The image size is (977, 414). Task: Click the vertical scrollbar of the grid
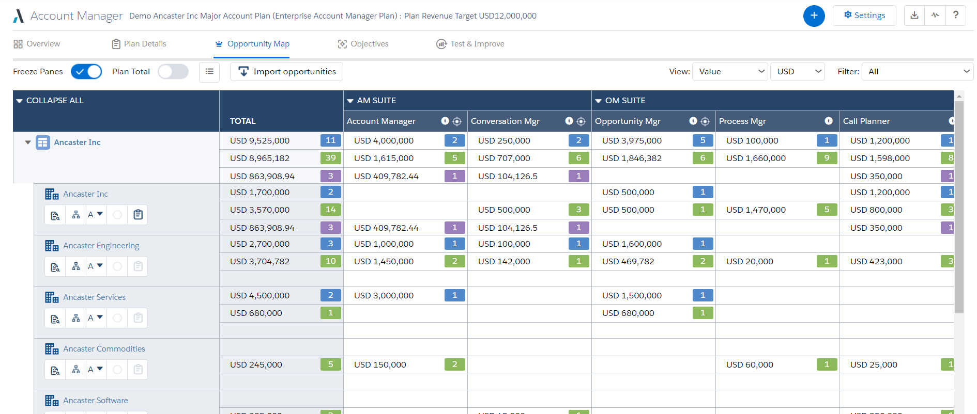pos(959,206)
